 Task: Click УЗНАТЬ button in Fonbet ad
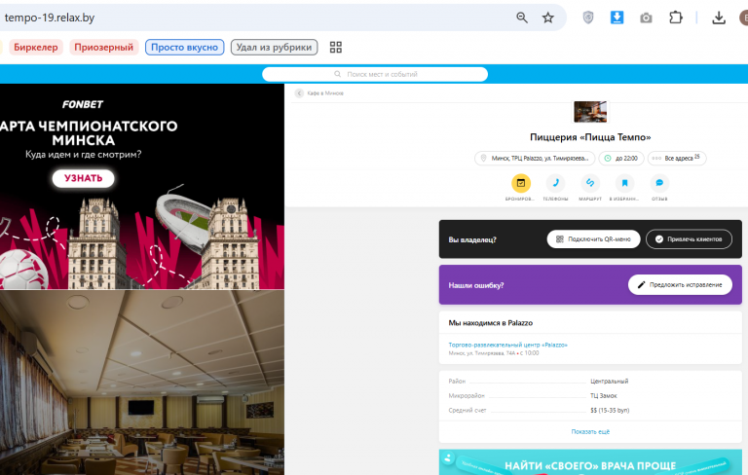coord(84,178)
